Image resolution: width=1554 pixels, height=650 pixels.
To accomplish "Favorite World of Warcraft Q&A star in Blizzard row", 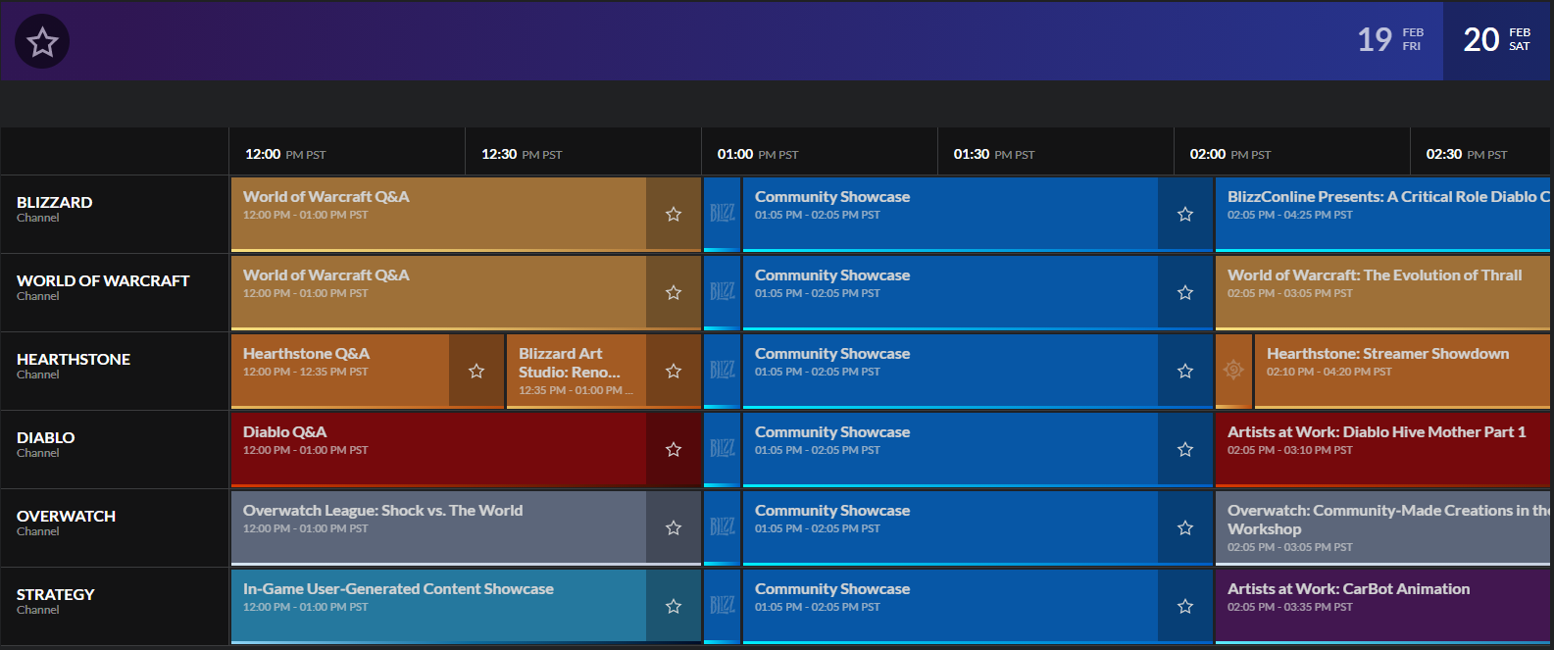I will pyautogui.click(x=674, y=214).
